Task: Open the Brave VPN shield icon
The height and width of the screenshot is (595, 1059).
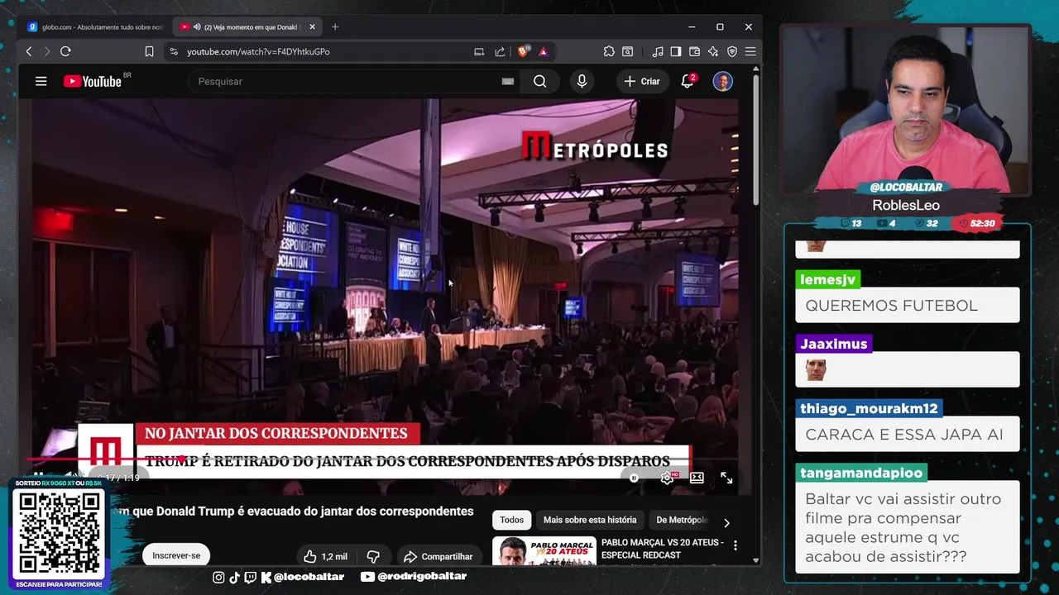Action: [732, 51]
